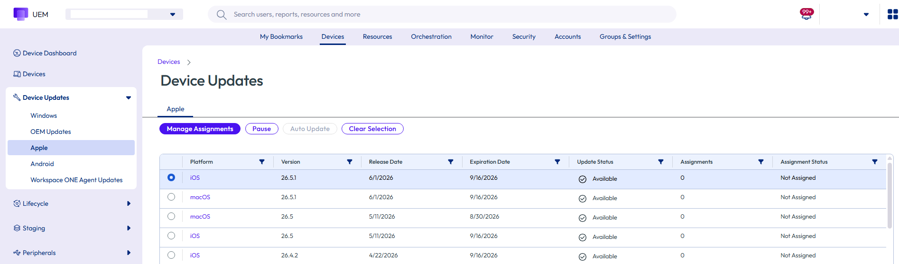Click the Device Dashboard sidebar icon

pyautogui.click(x=17, y=53)
